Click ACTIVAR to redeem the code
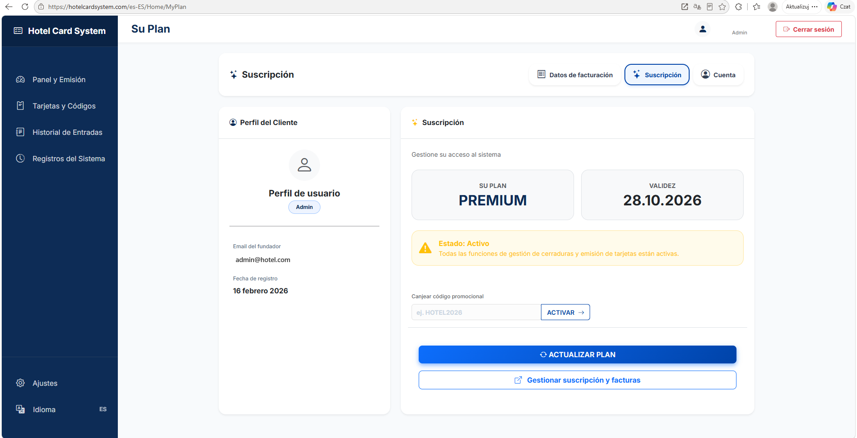857x438 pixels. (x=566, y=312)
